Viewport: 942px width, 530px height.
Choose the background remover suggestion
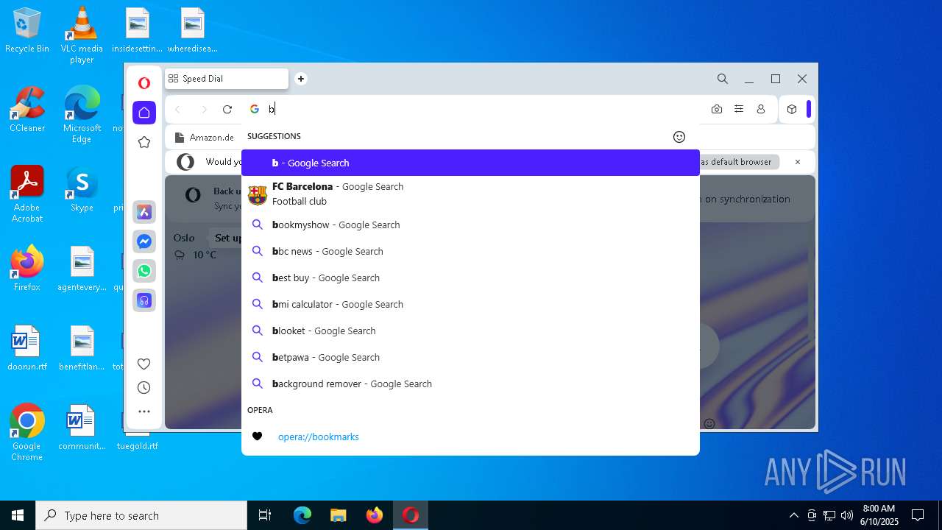470,384
